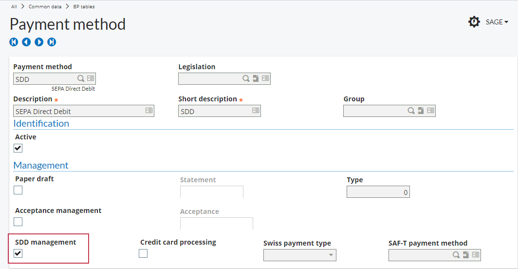The image size is (518, 269).
Task: Expand the SAGE user menu
Action: pos(497,22)
